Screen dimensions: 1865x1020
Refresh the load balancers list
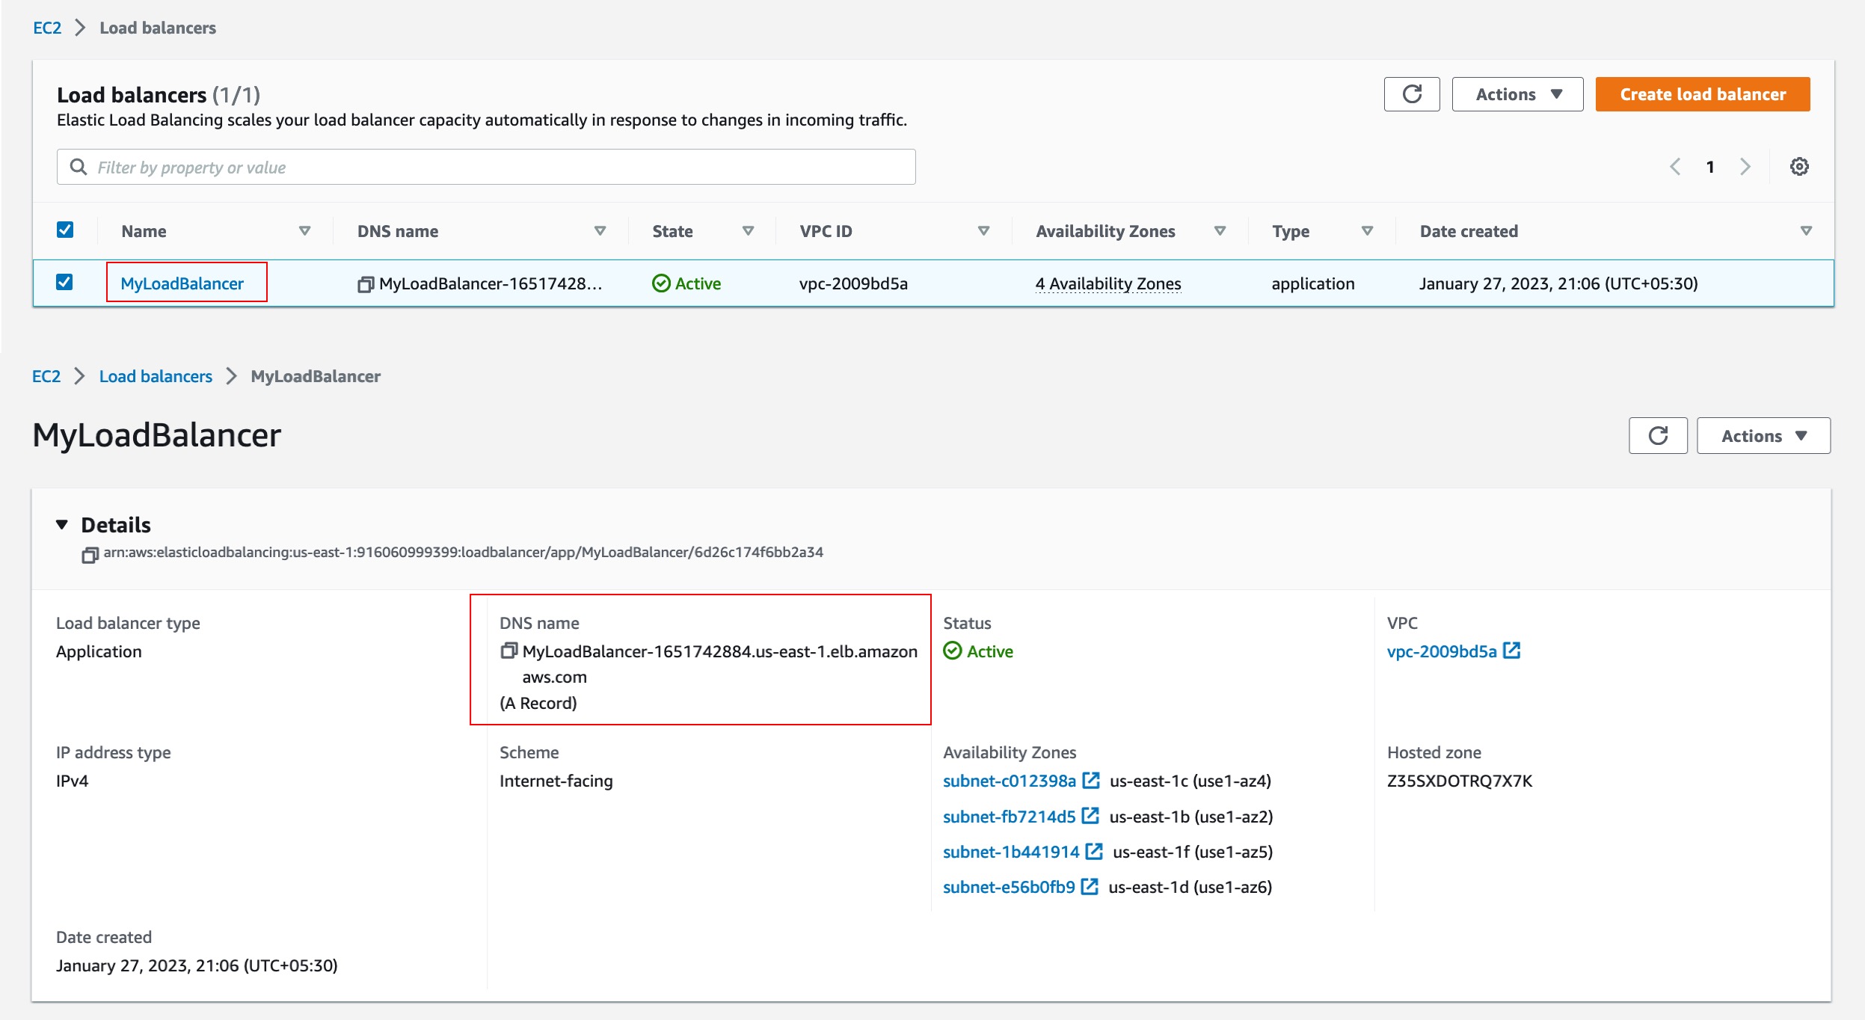pos(1411,94)
